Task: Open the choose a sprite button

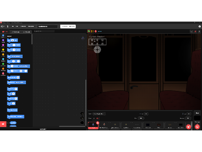Action: coord(189,127)
